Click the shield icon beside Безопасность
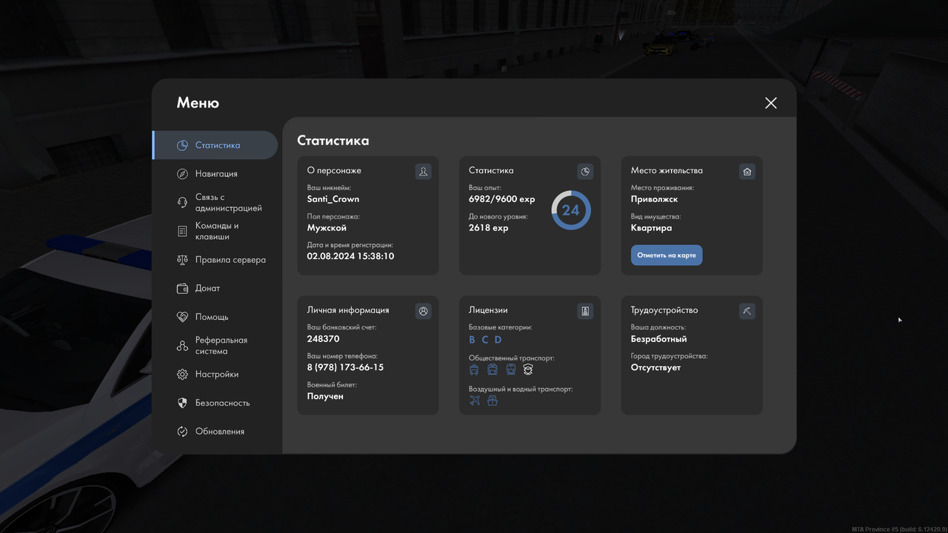 (181, 403)
